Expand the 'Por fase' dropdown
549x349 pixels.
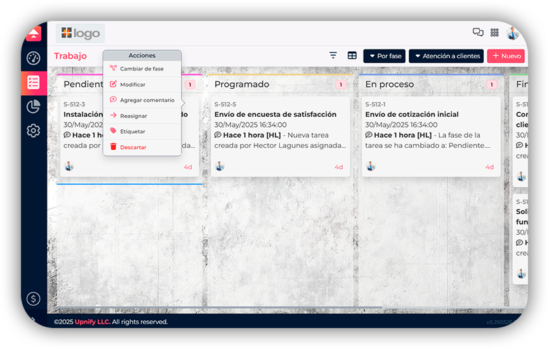[384, 56]
